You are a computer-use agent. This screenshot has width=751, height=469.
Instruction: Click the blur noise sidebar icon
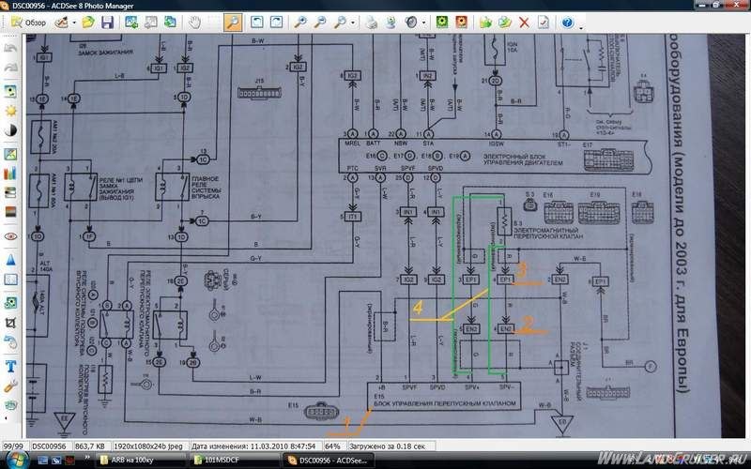click(x=10, y=279)
